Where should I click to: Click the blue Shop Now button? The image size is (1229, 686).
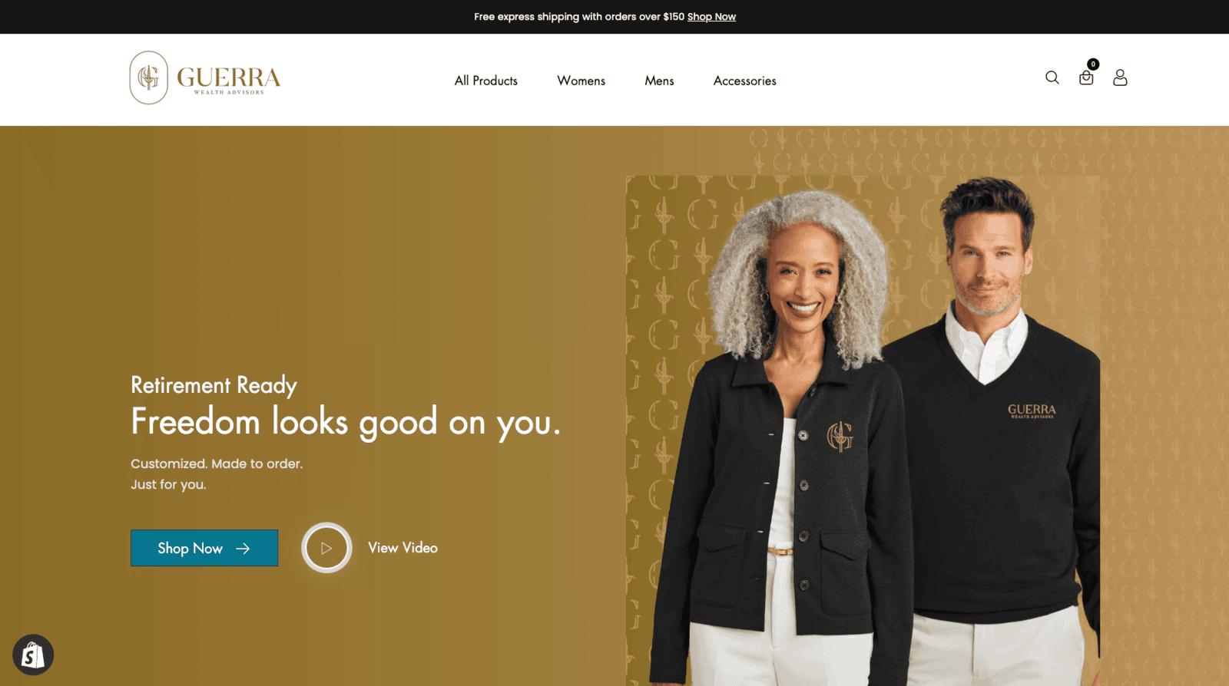coord(204,548)
